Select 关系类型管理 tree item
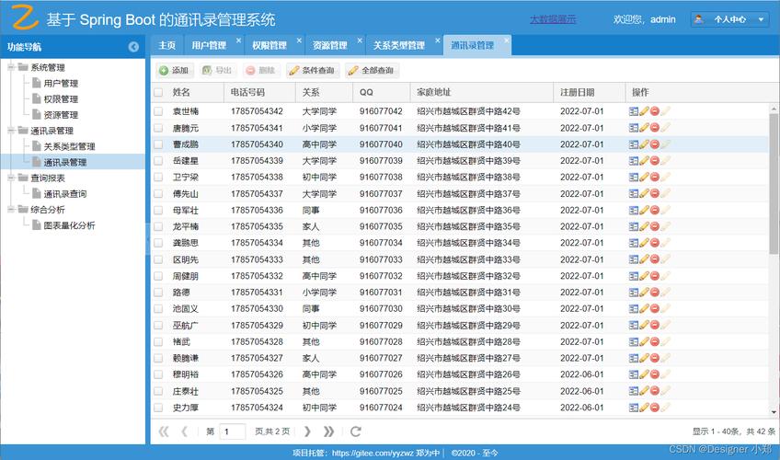The height and width of the screenshot is (460, 780). (69, 146)
